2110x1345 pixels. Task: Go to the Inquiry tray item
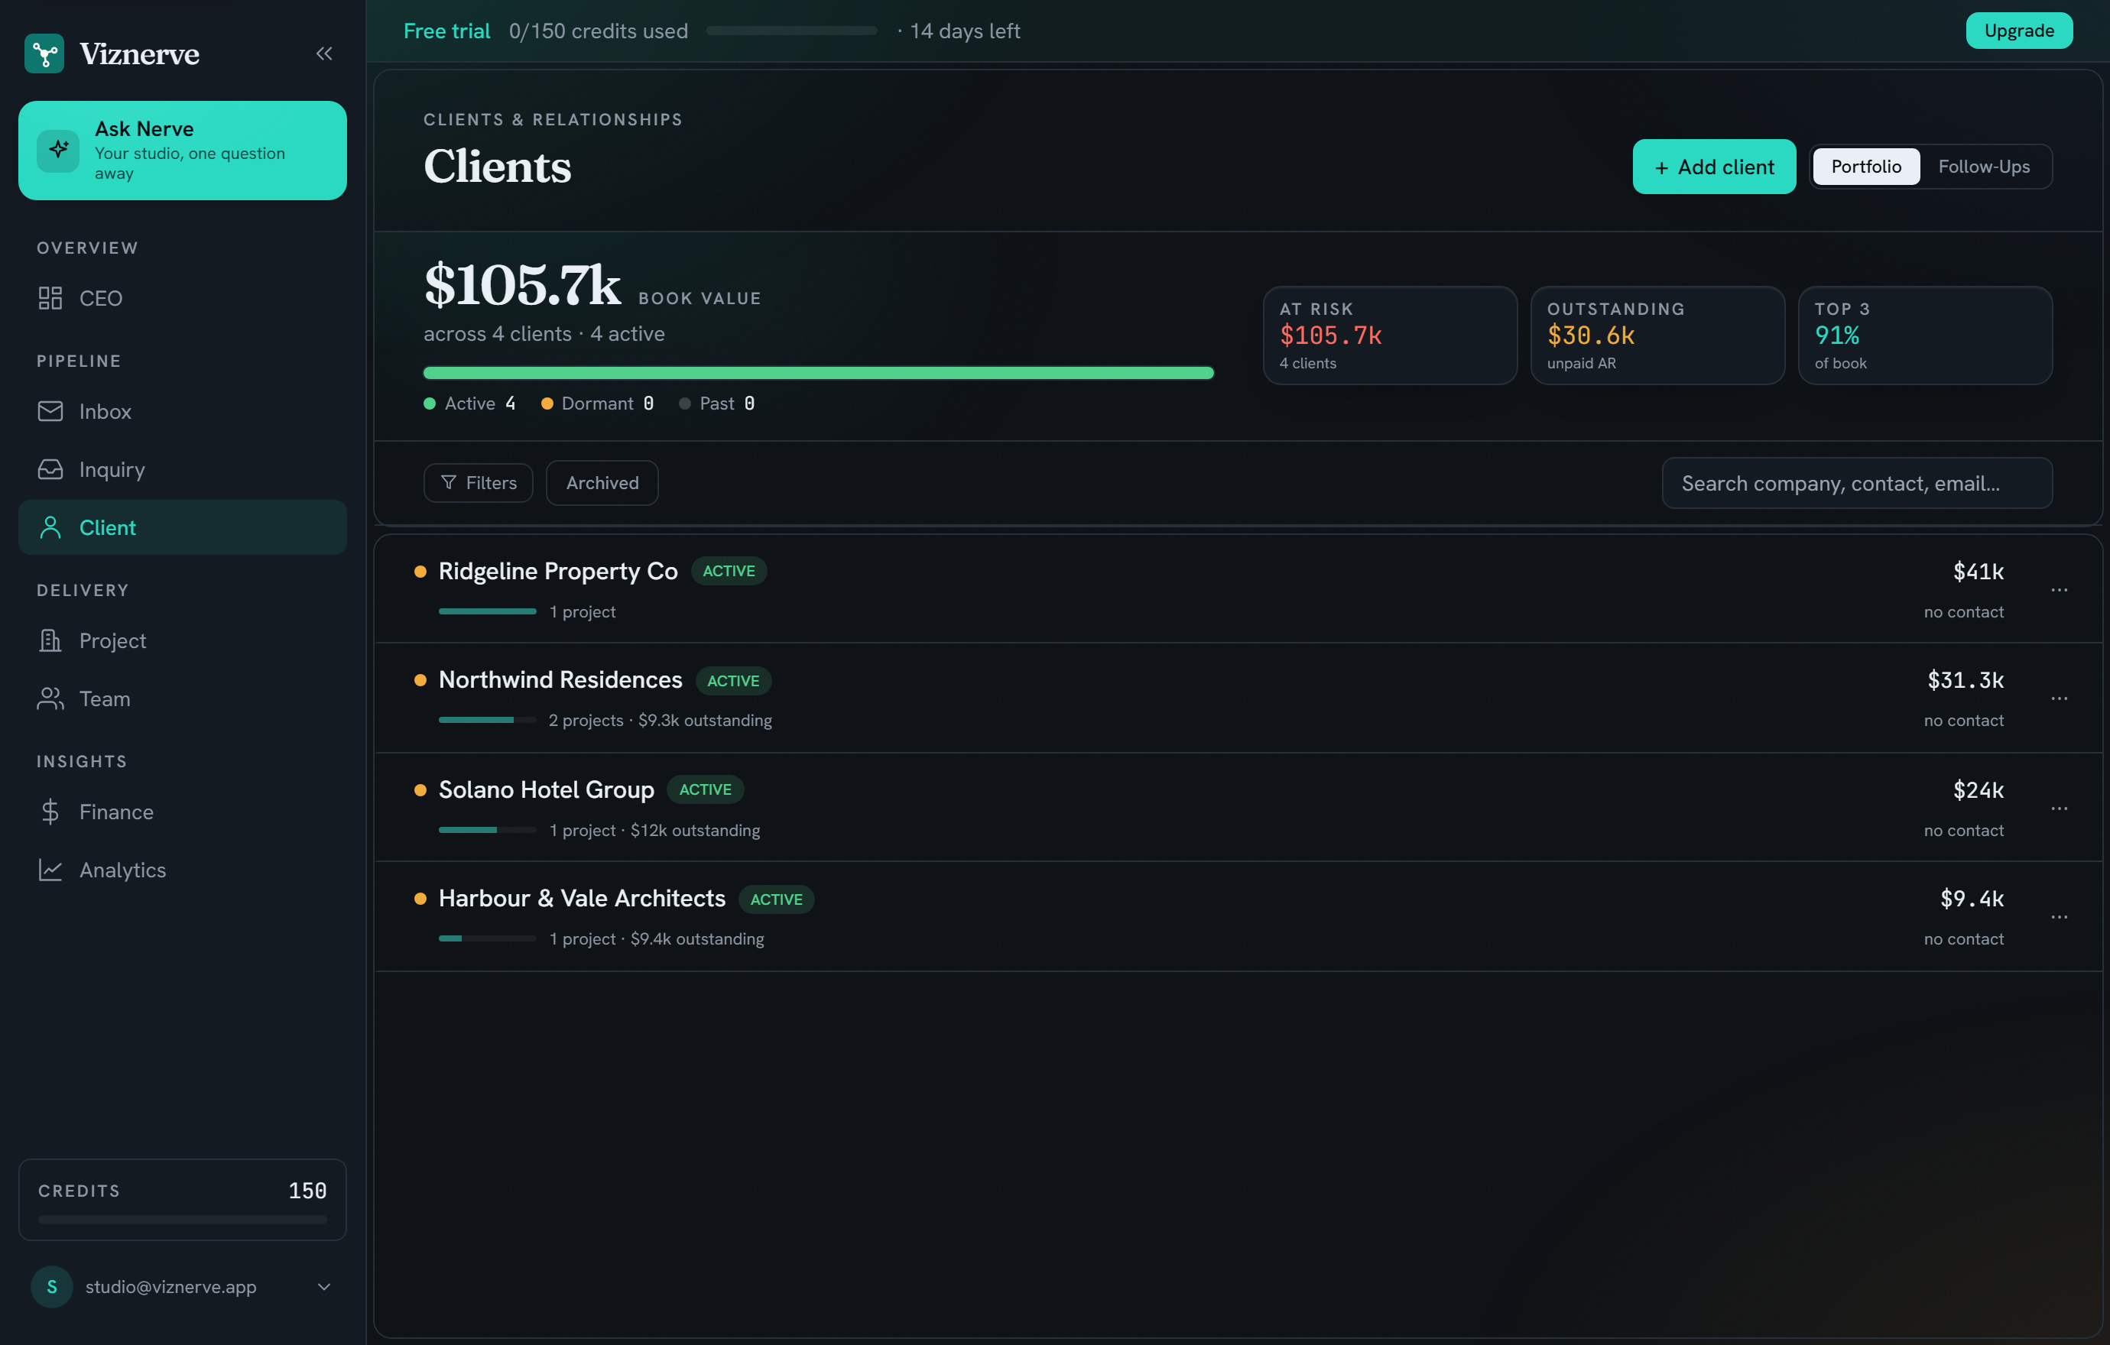pos(182,469)
